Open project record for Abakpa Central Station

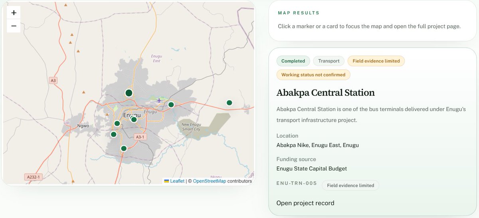305,203
